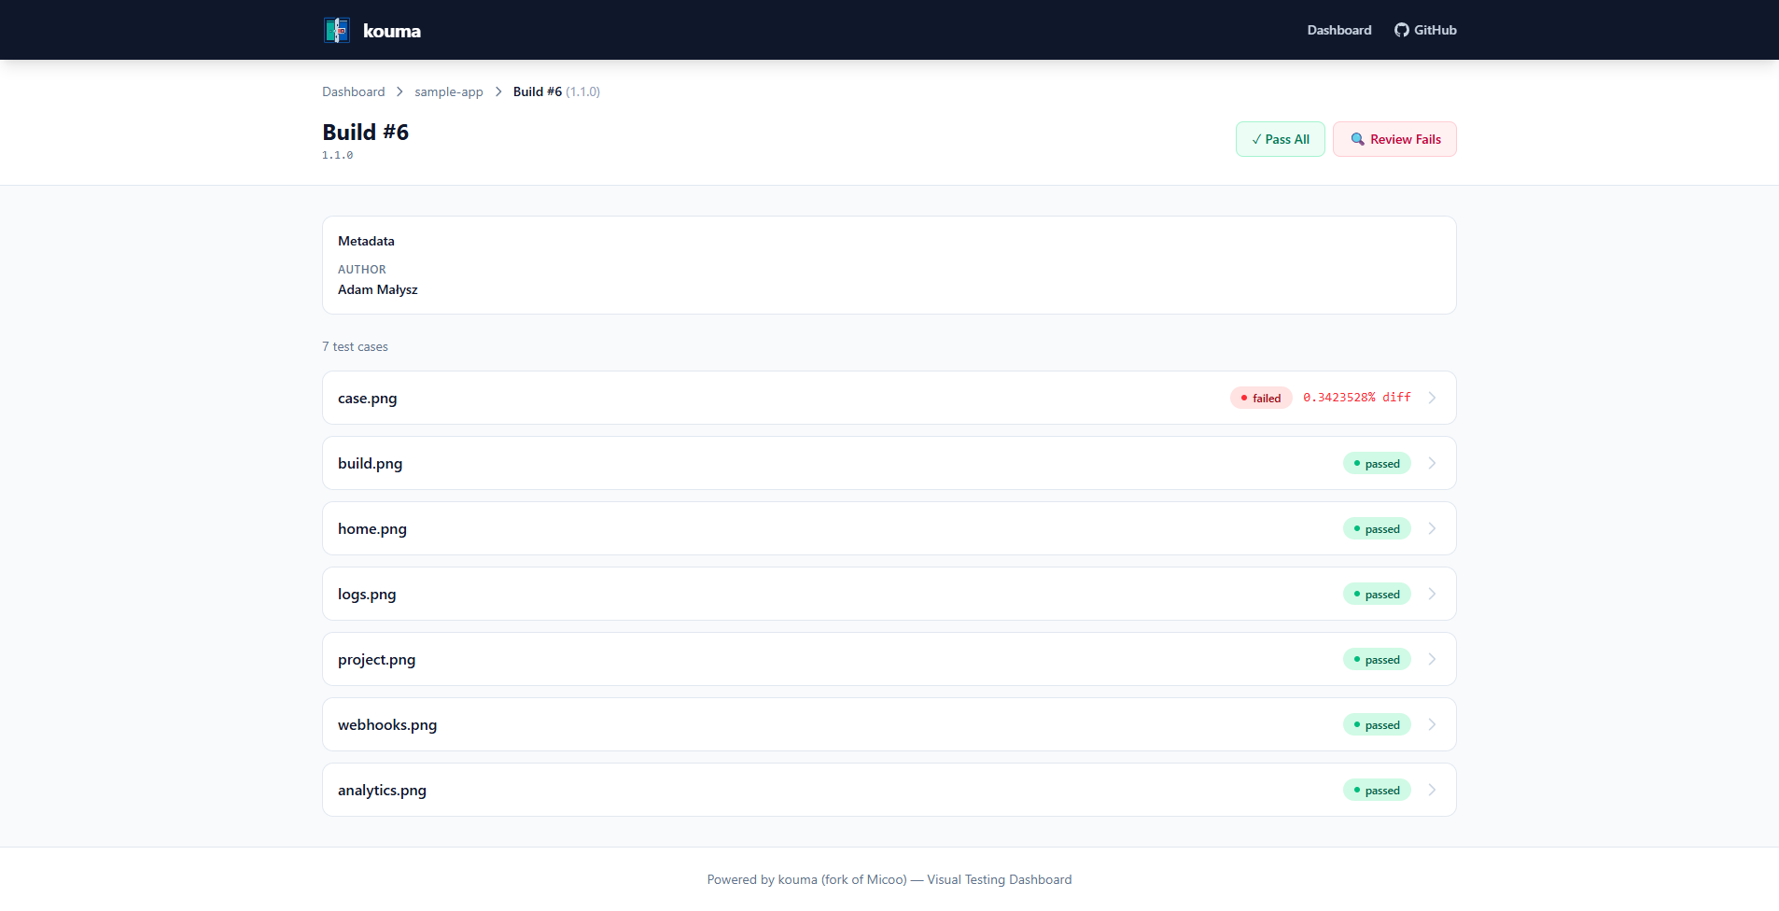Open Dashboard from the top navigation
This screenshot has height=911, width=1779.
tap(1338, 30)
